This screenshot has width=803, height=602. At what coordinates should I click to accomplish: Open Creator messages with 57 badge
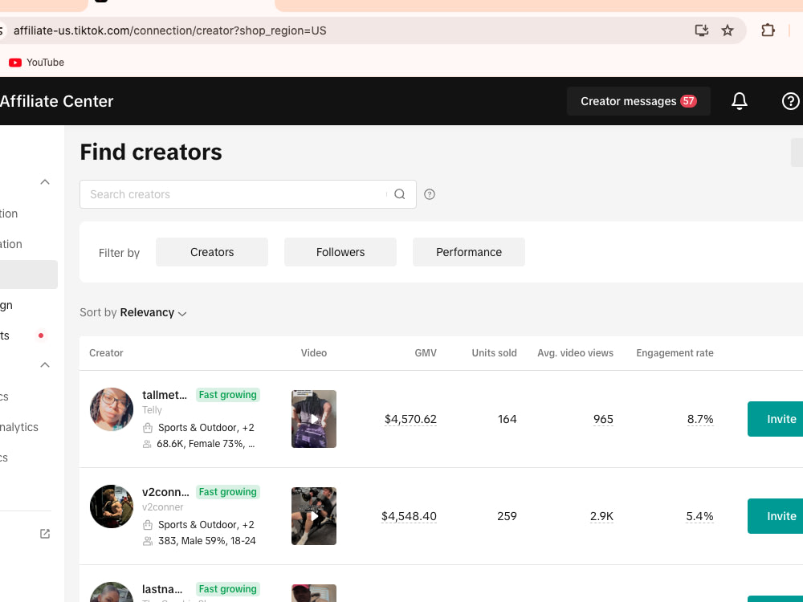coord(638,101)
